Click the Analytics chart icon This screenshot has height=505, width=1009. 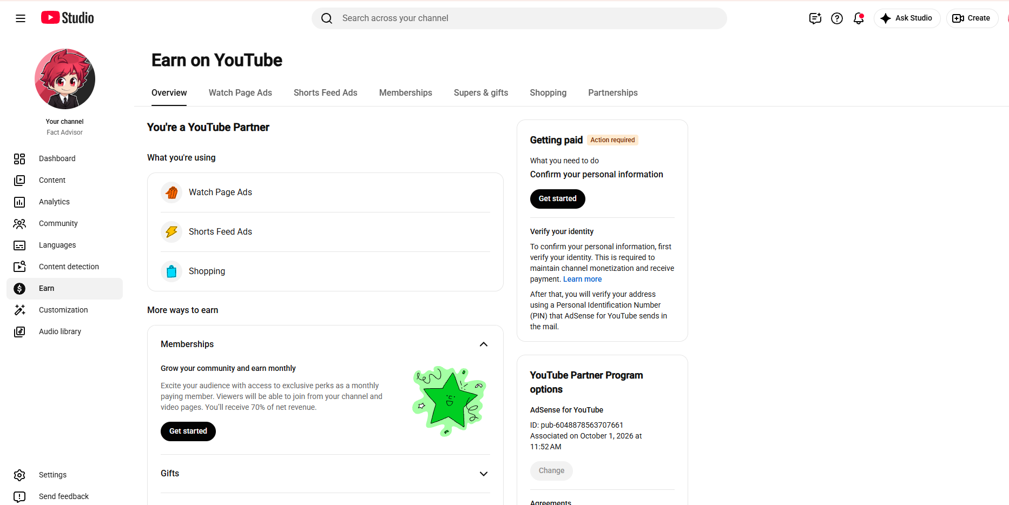point(19,202)
